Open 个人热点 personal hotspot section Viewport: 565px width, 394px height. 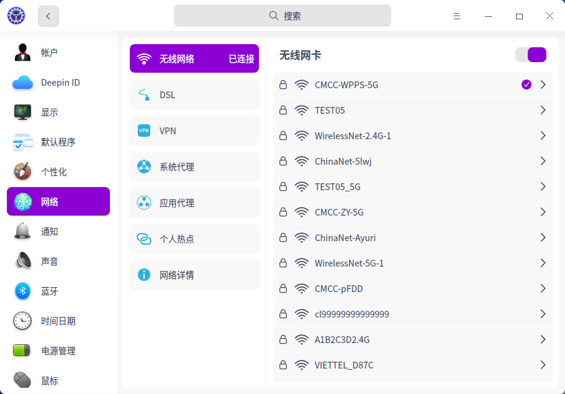194,239
